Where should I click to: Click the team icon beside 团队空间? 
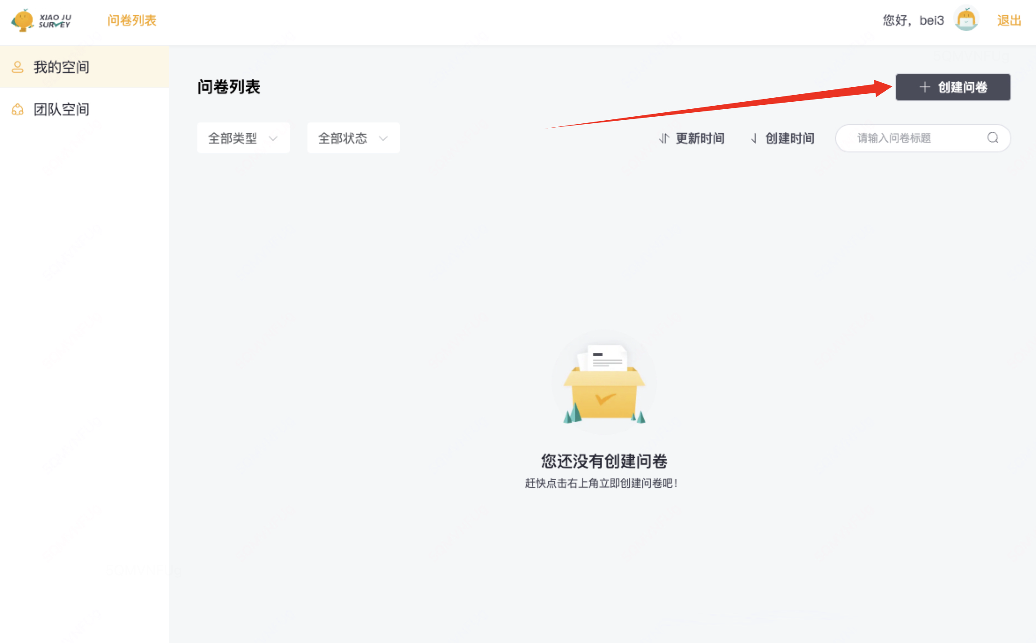(18, 109)
